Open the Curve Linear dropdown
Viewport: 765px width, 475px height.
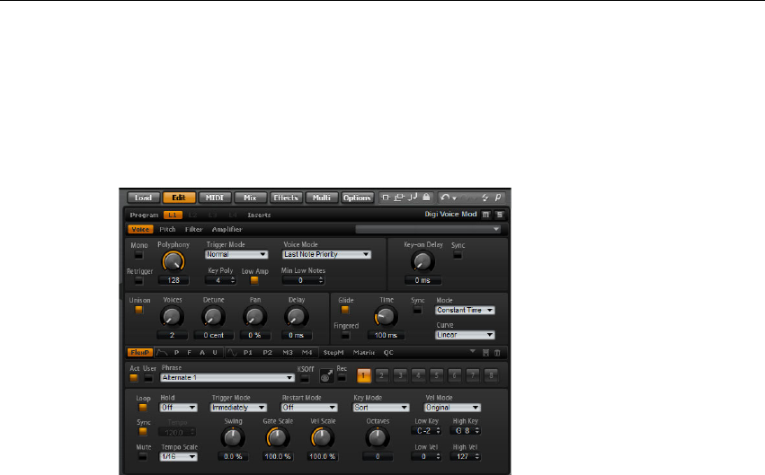click(465, 335)
